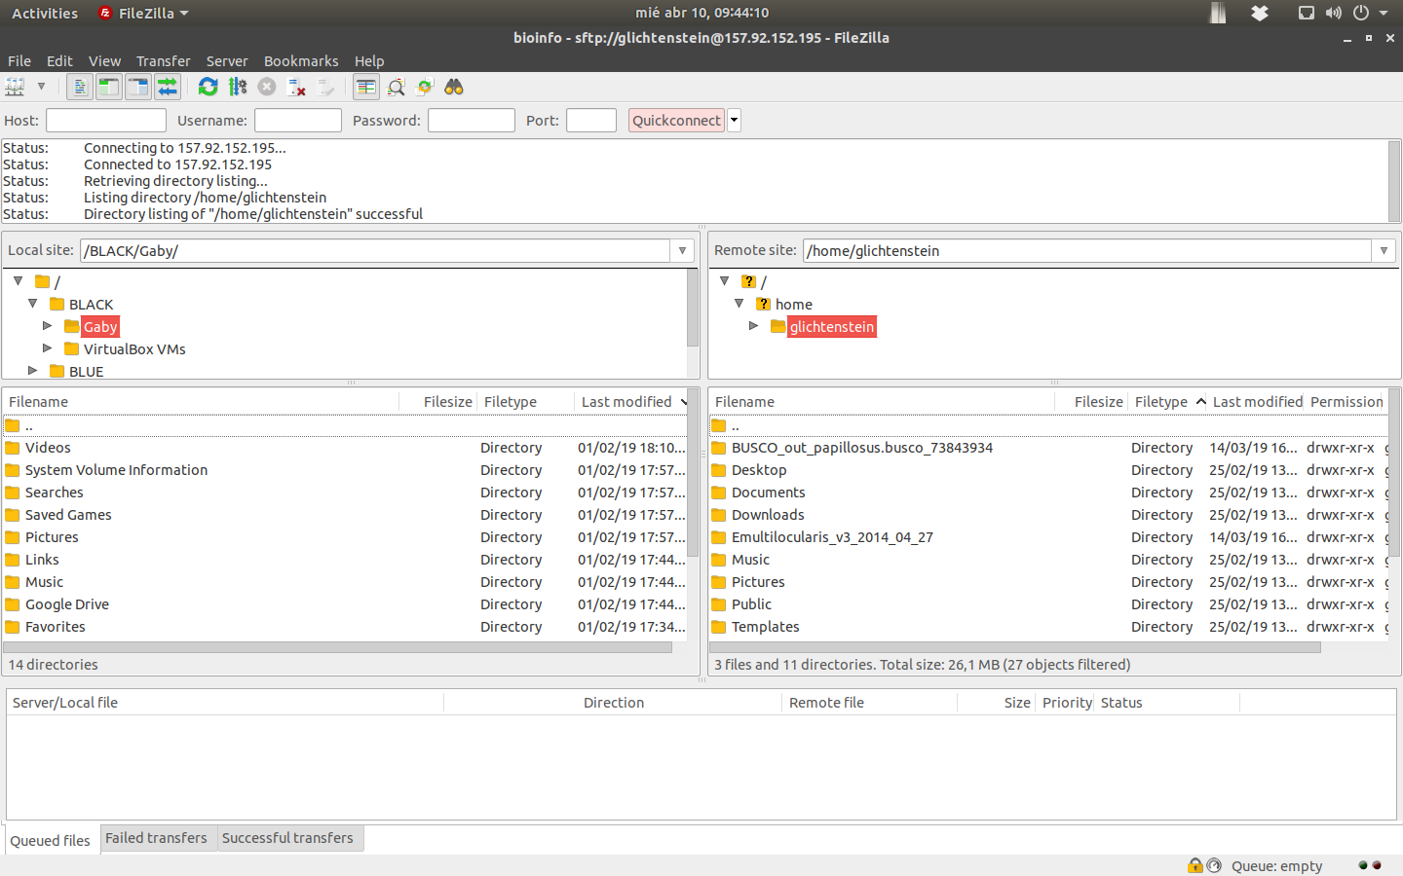Open the Help menu
This screenshot has width=1403, height=876.
(x=369, y=60)
